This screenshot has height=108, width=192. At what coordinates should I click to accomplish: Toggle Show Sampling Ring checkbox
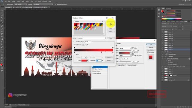coord(56,4)
